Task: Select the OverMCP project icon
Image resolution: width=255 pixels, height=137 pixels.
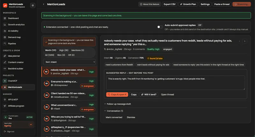Action: 5,81
